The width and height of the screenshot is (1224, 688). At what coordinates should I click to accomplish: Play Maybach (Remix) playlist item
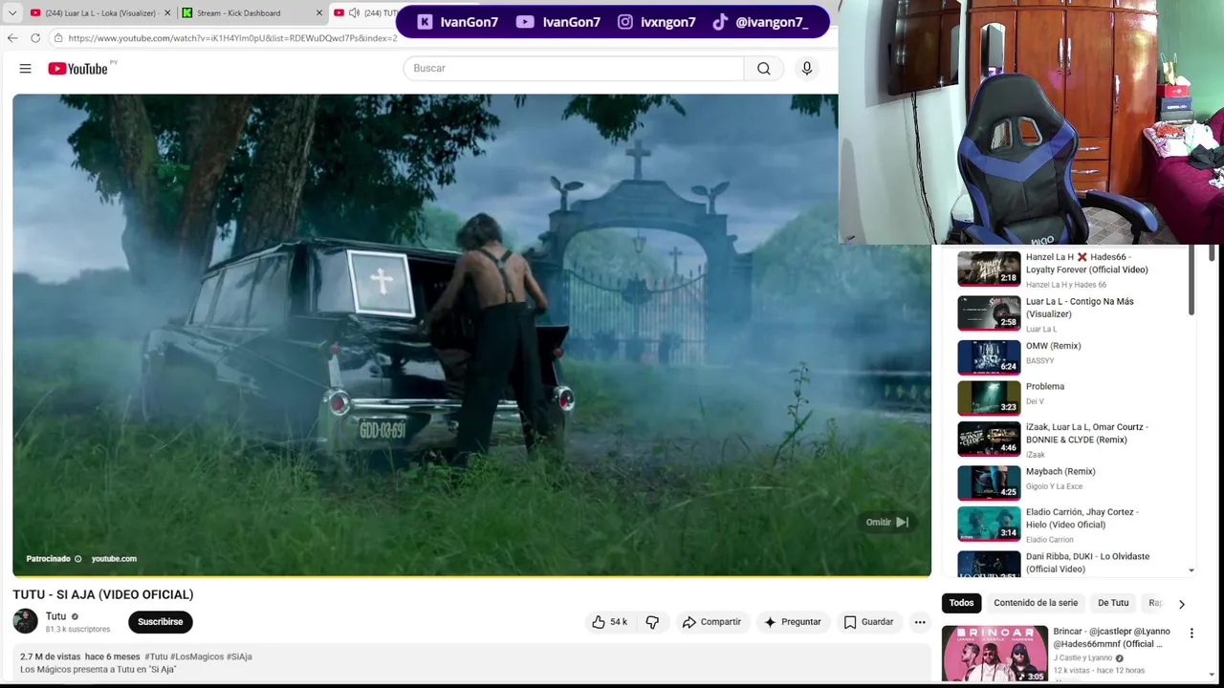1069,483
